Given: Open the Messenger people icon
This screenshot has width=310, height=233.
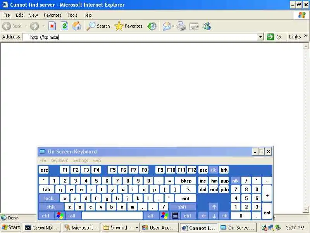Looking at the screenshot, I should tap(207, 26).
